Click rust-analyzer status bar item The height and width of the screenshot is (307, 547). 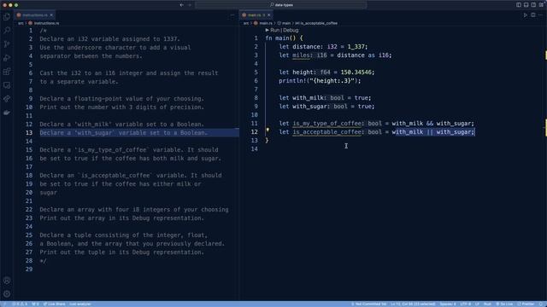[80, 304]
